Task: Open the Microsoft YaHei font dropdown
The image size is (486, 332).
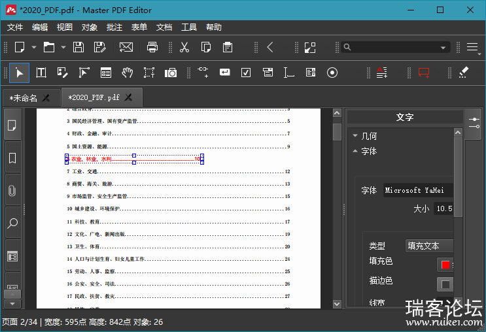Action: click(x=418, y=190)
